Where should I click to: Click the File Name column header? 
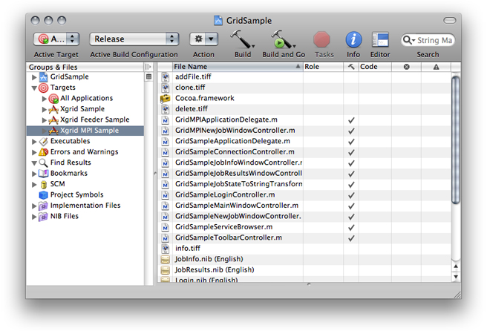[x=236, y=67]
